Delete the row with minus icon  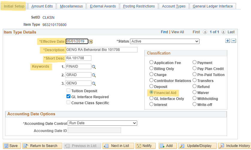pyautogui.click(x=234, y=41)
